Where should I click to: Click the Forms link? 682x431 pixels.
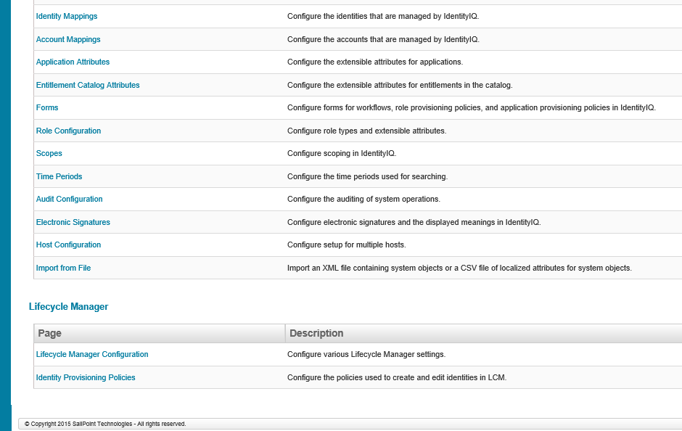click(x=47, y=107)
